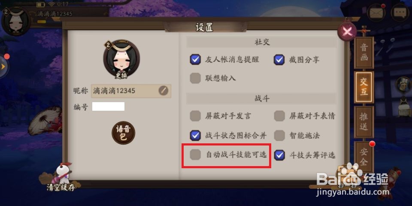
Task: Click the nickname field 滴滴滴12345
Action: (131, 91)
